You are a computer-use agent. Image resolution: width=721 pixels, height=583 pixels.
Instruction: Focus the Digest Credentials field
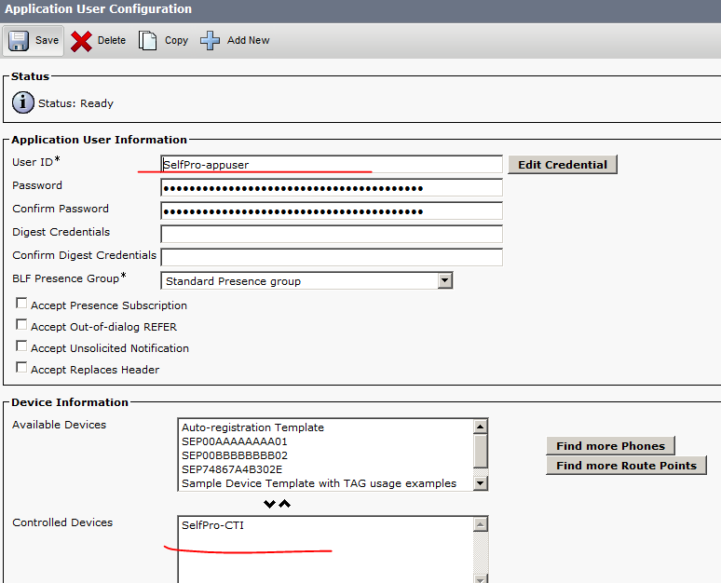coord(332,234)
